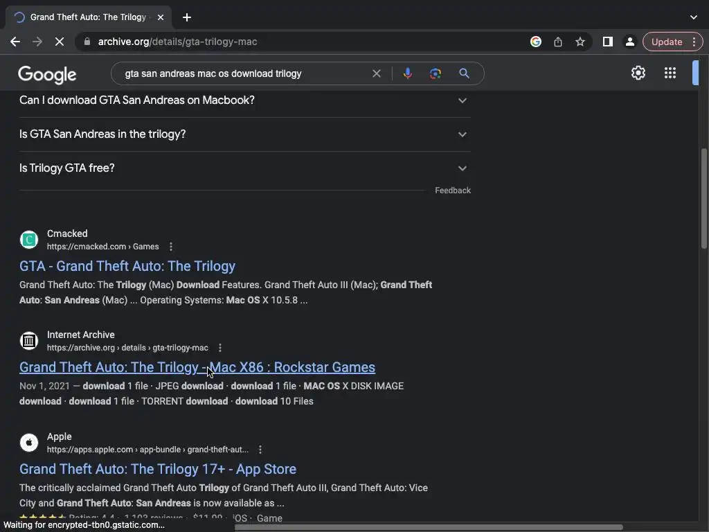The width and height of the screenshot is (709, 532).
Task: Open a new browser tab
Action: [x=187, y=17]
